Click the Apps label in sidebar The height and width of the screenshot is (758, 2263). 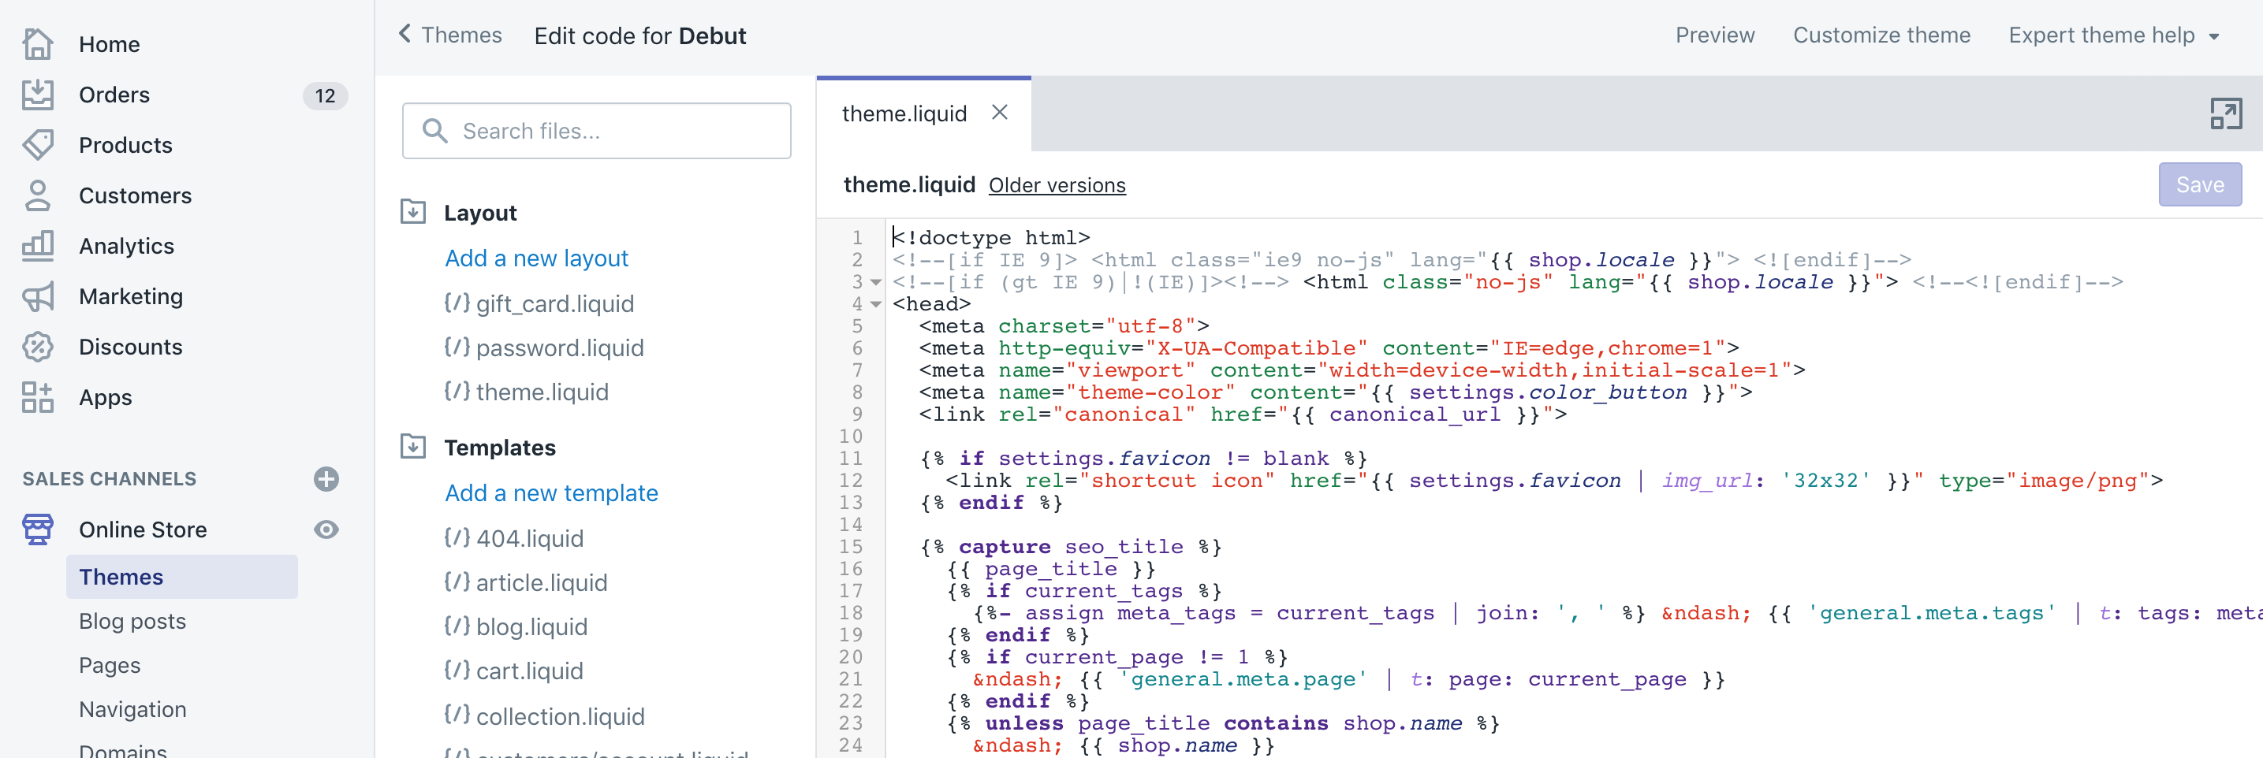point(106,397)
